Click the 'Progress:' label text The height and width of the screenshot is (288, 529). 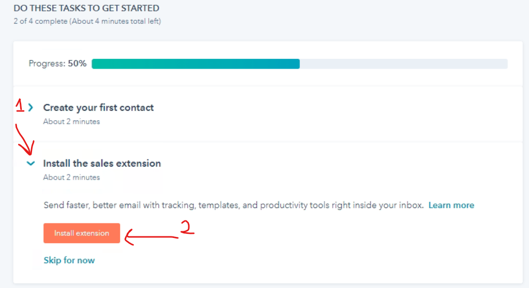point(47,64)
